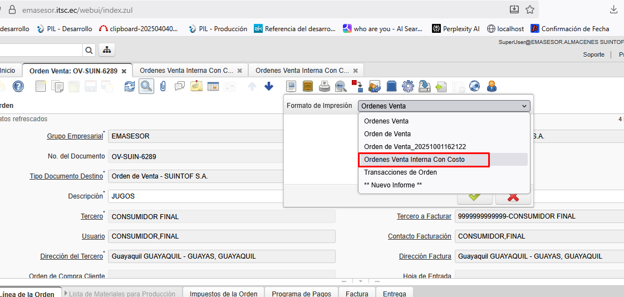Viewport: 624px width, 297px height.
Task: Open the Chat speech bubbles icon
Action: tap(180, 86)
